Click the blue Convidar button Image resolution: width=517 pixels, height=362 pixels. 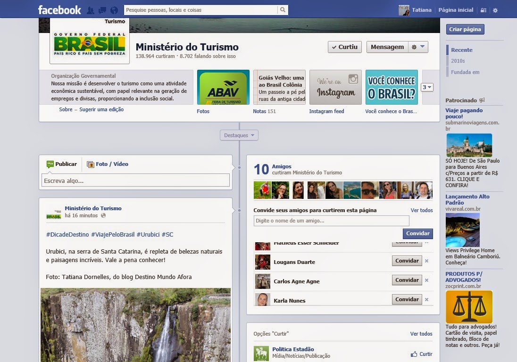click(418, 233)
